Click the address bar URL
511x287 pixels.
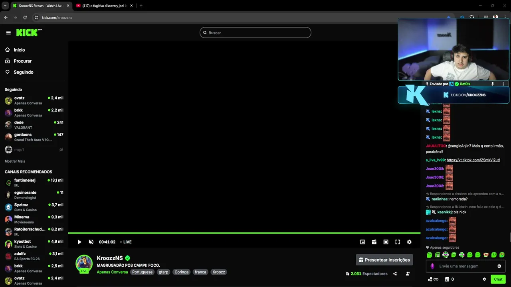click(x=57, y=18)
